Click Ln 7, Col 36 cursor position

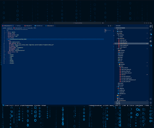105,105
